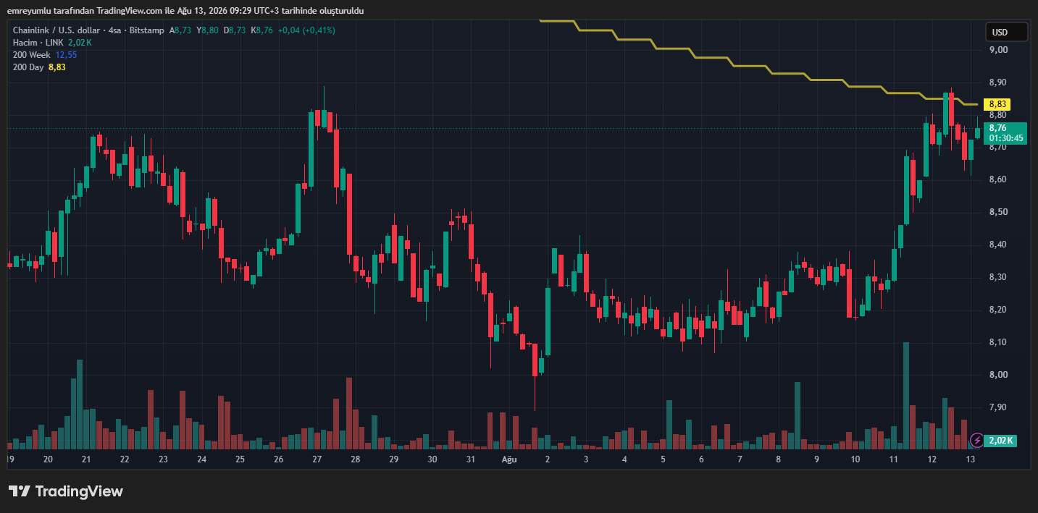Click the yellow 8,83 200 Day legend value
The width and height of the screenshot is (1038, 513).
click(x=57, y=67)
